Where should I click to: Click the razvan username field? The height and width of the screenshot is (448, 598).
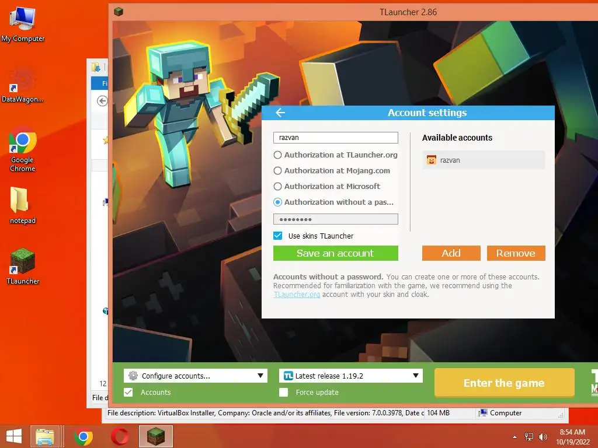point(336,138)
